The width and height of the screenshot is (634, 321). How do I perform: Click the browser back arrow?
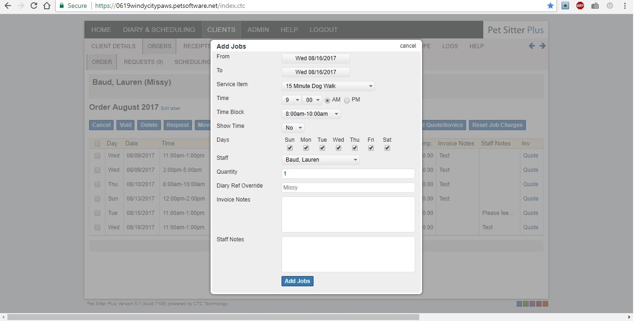click(7, 6)
